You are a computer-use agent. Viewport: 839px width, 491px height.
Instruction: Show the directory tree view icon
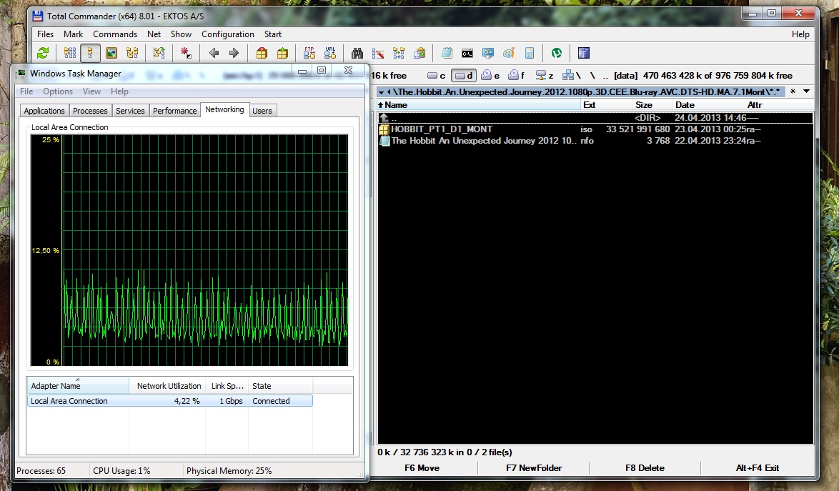point(132,53)
